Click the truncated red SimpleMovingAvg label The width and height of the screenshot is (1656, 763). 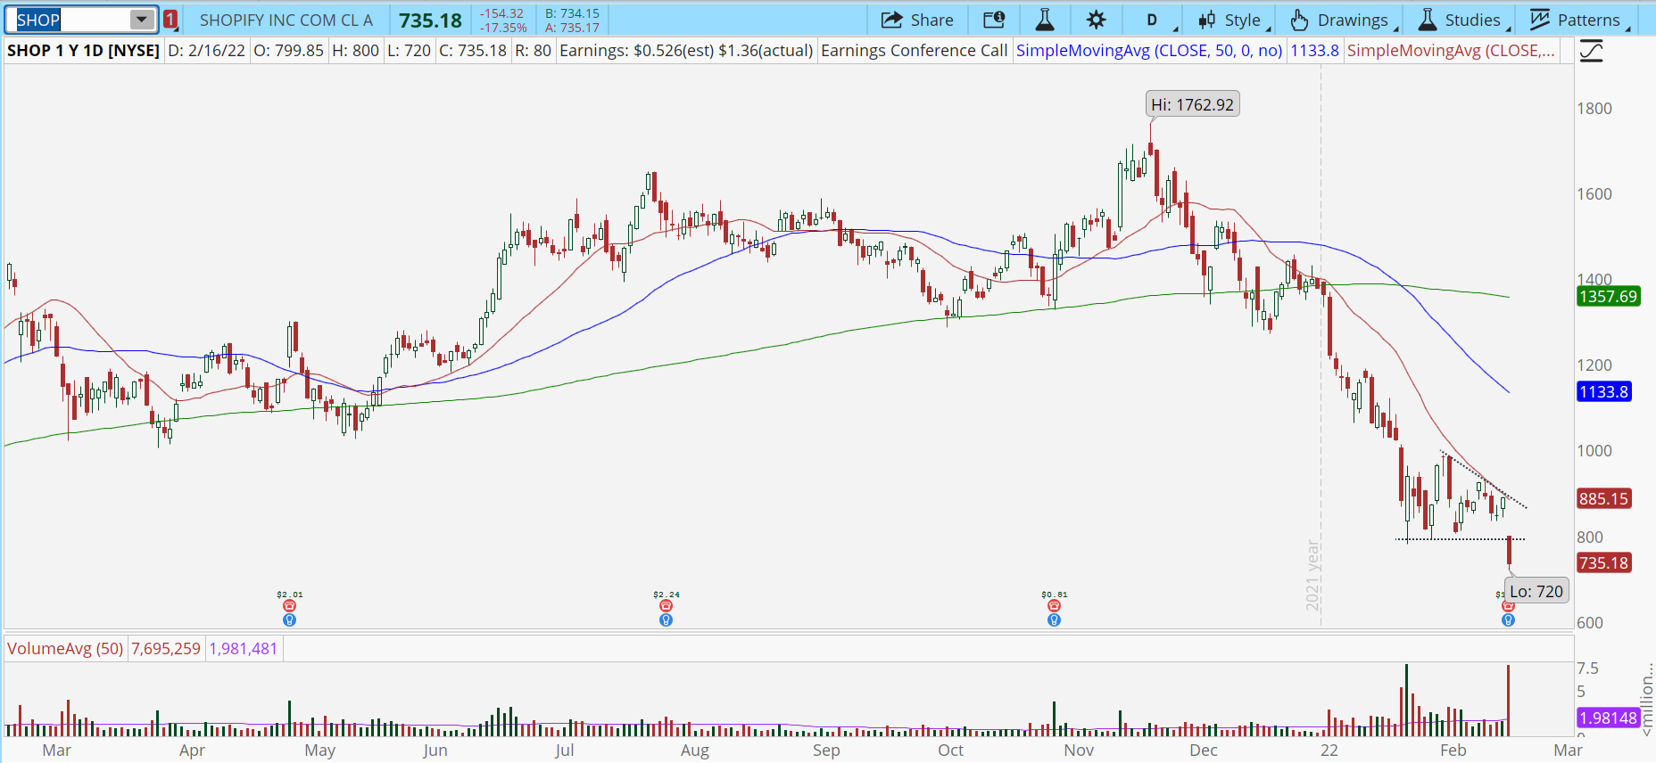pos(1451,51)
